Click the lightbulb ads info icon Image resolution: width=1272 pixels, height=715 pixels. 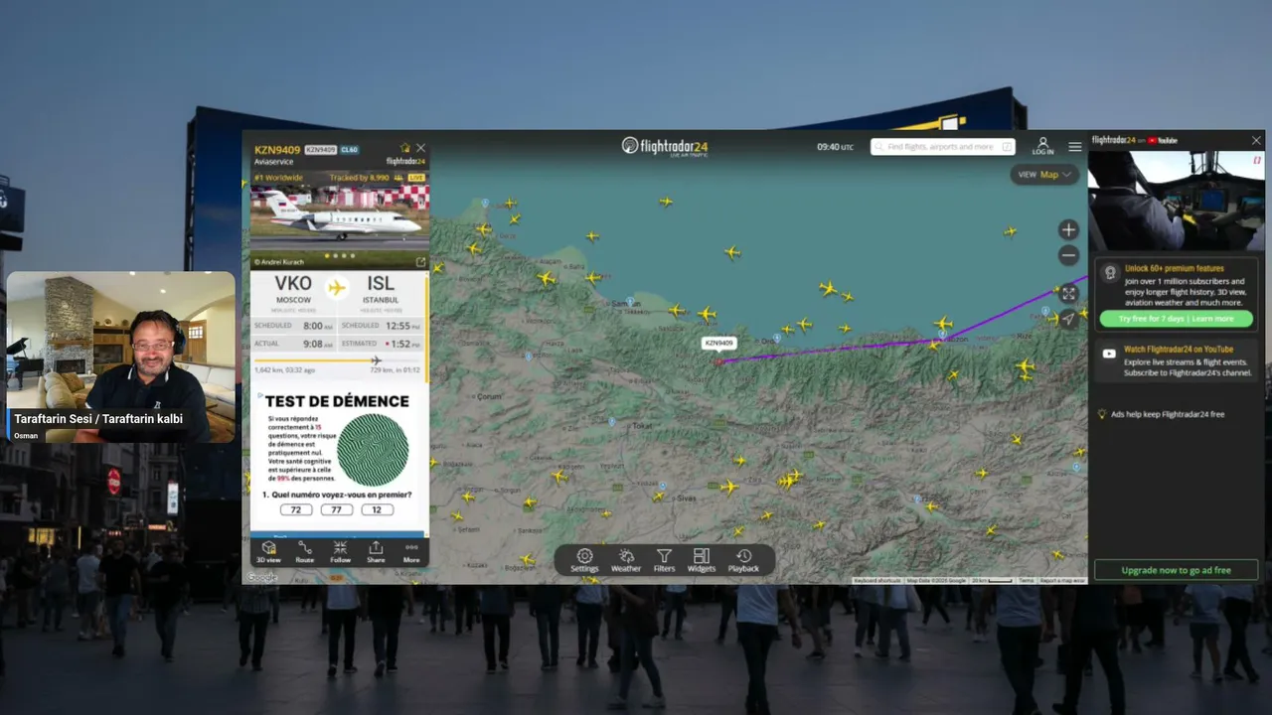(1102, 414)
